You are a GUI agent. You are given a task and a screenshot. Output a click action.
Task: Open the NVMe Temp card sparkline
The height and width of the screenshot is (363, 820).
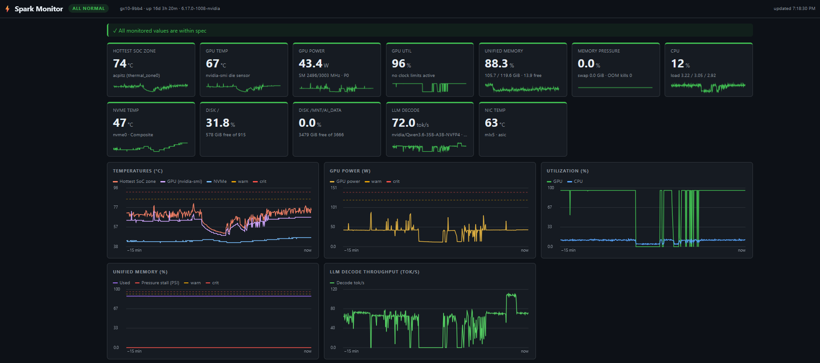tap(150, 147)
